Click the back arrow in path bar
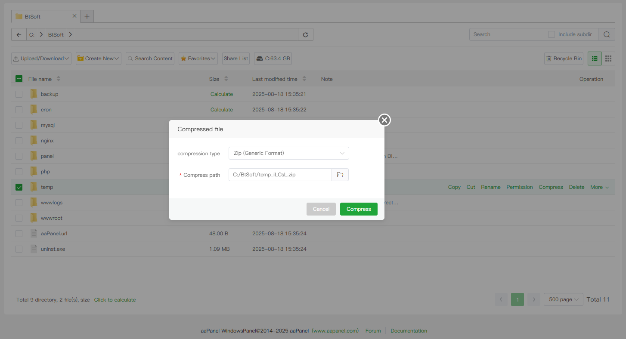This screenshot has width=626, height=339. (x=19, y=35)
